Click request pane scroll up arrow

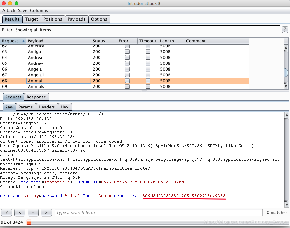coord(287,115)
